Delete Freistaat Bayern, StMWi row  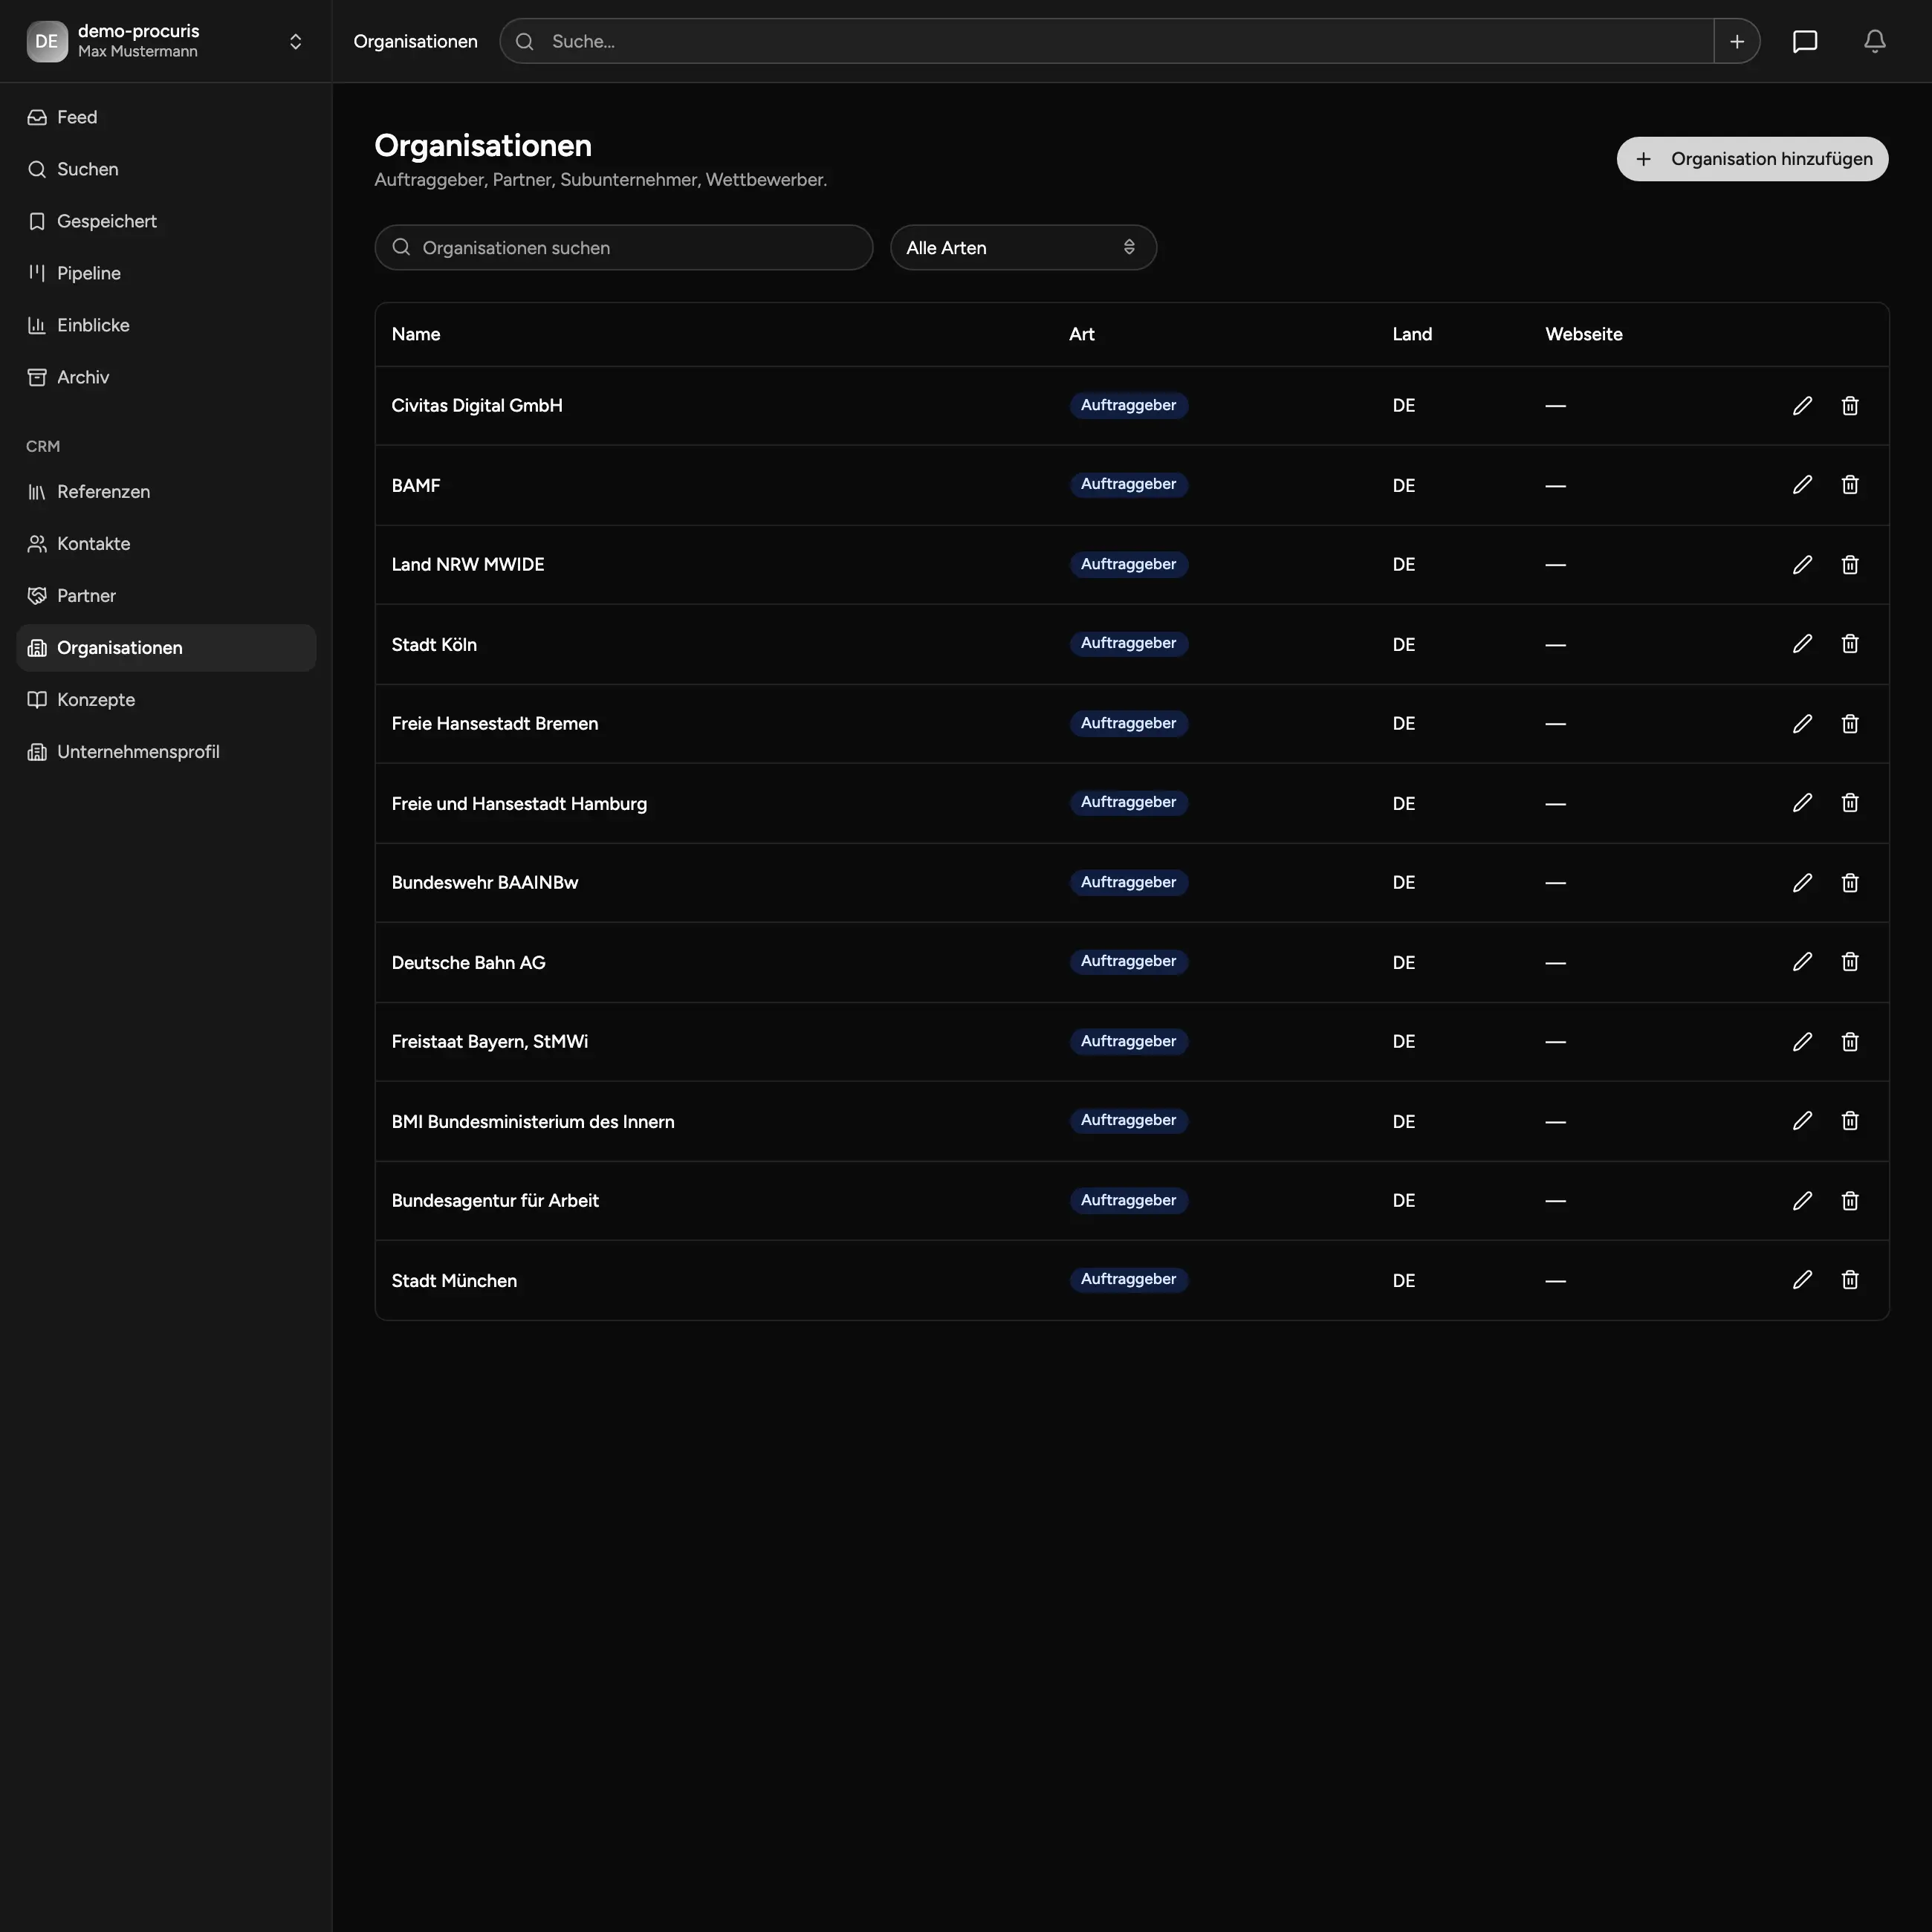[1850, 1041]
